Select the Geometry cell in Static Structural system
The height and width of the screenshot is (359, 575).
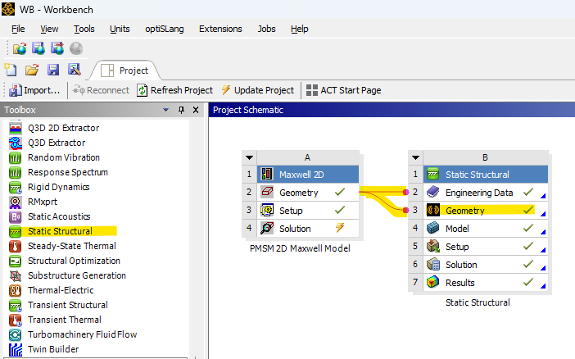(486, 211)
